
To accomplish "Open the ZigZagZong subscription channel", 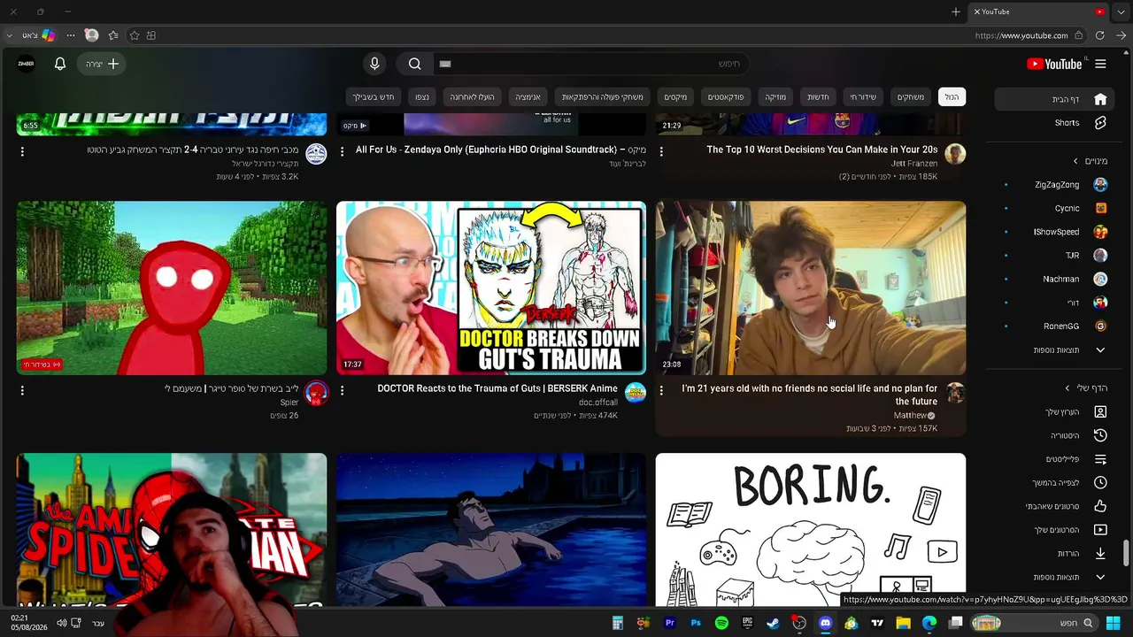I will 1055,185.
